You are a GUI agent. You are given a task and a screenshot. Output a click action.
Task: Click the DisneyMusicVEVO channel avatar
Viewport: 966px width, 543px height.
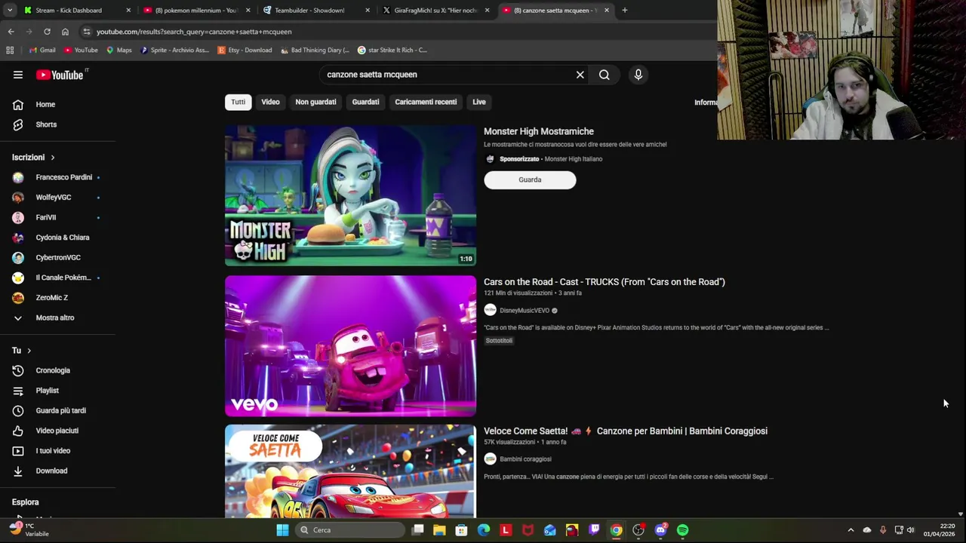click(490, 310)
